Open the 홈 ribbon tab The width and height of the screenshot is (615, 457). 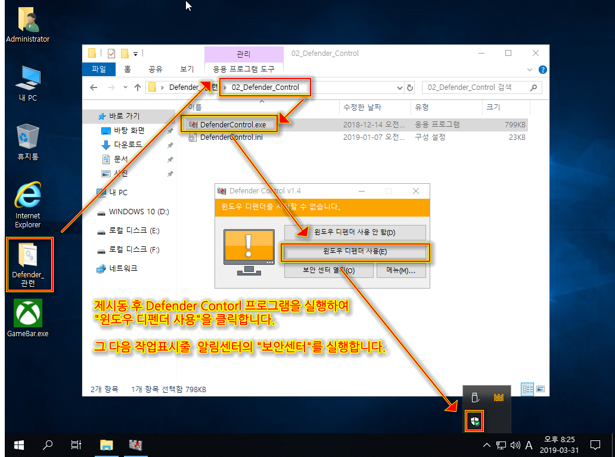coord(128,69)
